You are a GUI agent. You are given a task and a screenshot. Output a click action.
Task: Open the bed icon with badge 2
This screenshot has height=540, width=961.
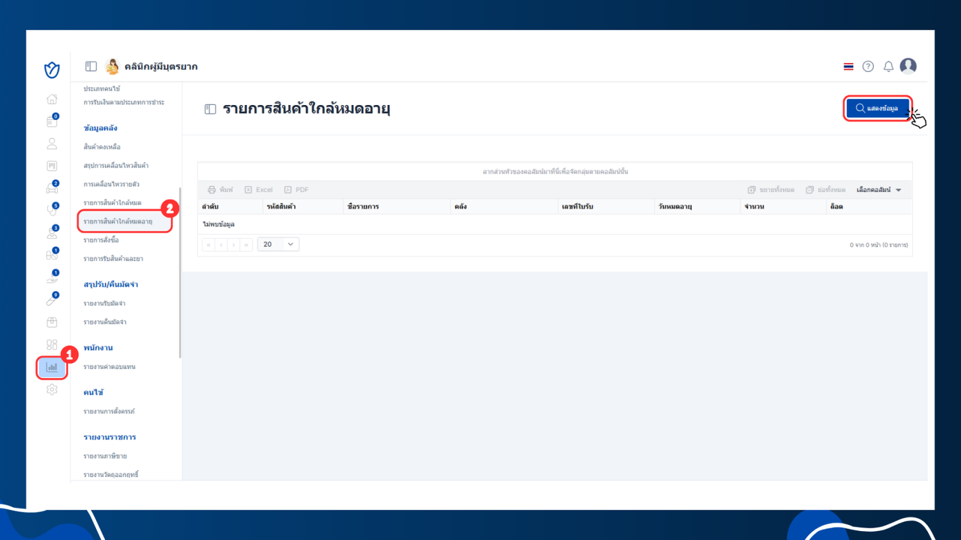tap(51, 189)
